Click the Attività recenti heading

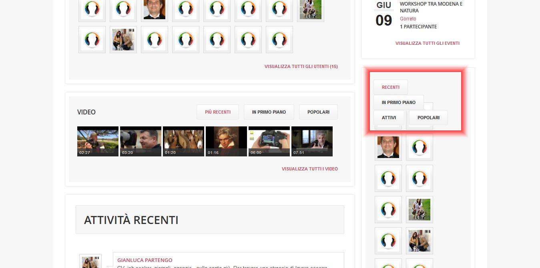[131, 220]
